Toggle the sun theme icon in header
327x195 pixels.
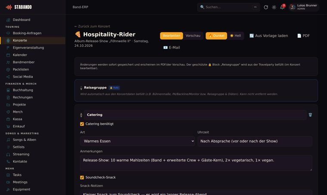tap(274, 7)
